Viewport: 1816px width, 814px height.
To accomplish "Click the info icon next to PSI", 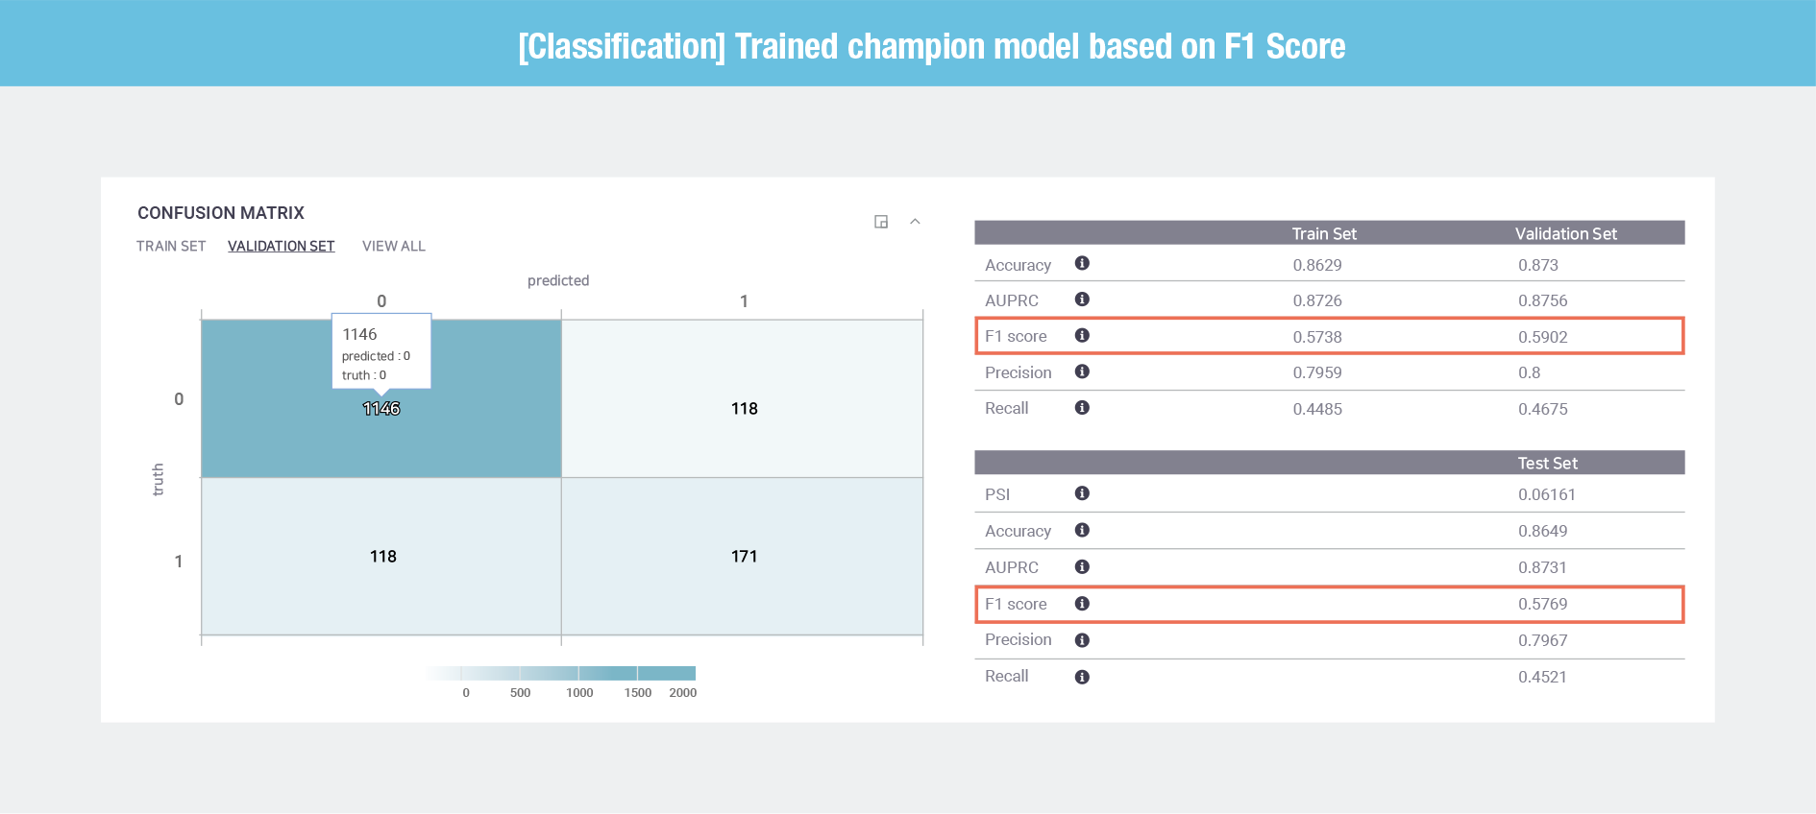I will tap(1082, 493).
